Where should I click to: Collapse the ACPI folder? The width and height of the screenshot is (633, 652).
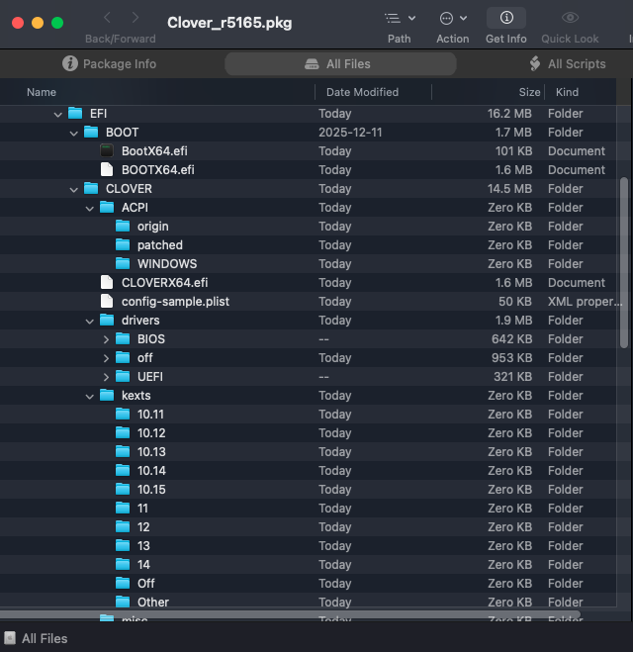[x=89, y=209]
